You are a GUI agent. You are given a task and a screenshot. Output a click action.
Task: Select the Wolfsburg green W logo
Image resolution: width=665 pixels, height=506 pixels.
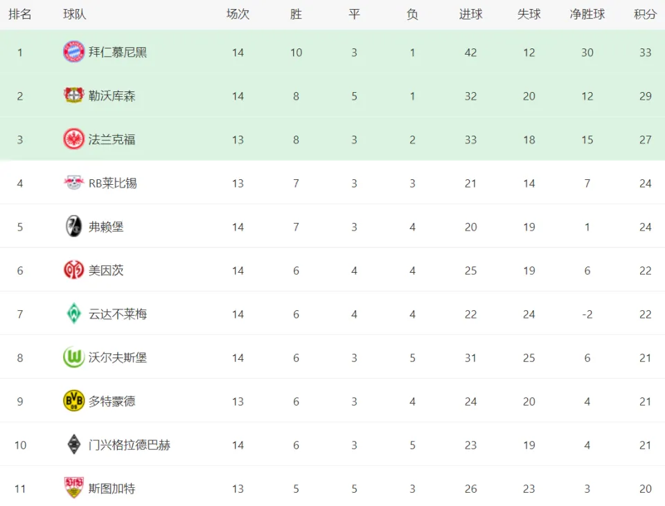point(74,357)
